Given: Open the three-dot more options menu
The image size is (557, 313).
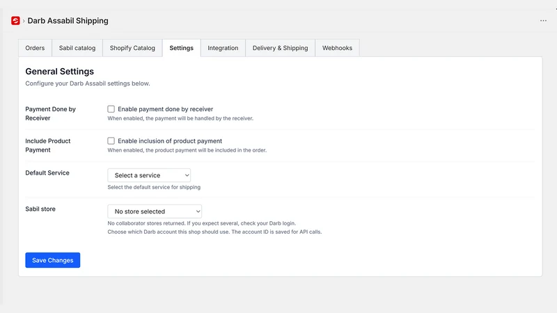Looking at the screenshot, I should (543, 21).
